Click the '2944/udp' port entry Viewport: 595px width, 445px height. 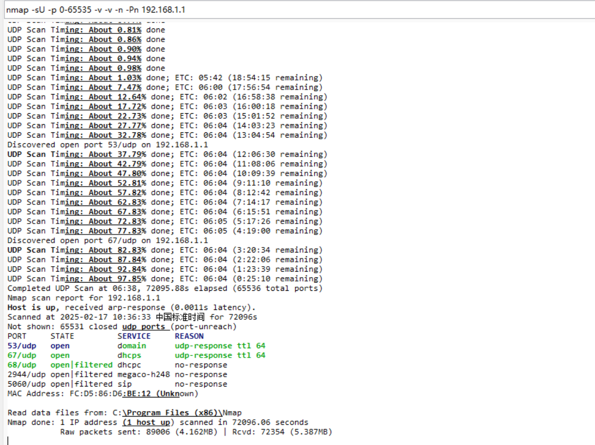[x=27, y=374]
